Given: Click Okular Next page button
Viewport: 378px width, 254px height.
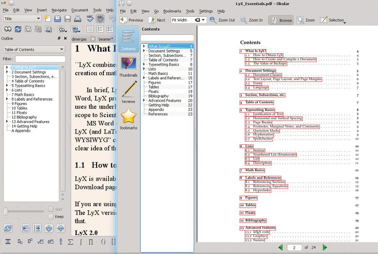Looking at the screenshot, I should 157,20.
